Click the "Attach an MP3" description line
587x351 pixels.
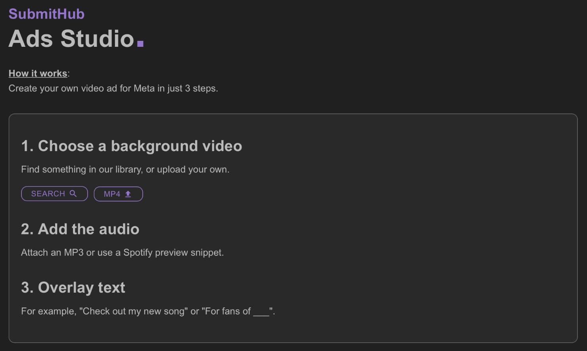point(122,253)
